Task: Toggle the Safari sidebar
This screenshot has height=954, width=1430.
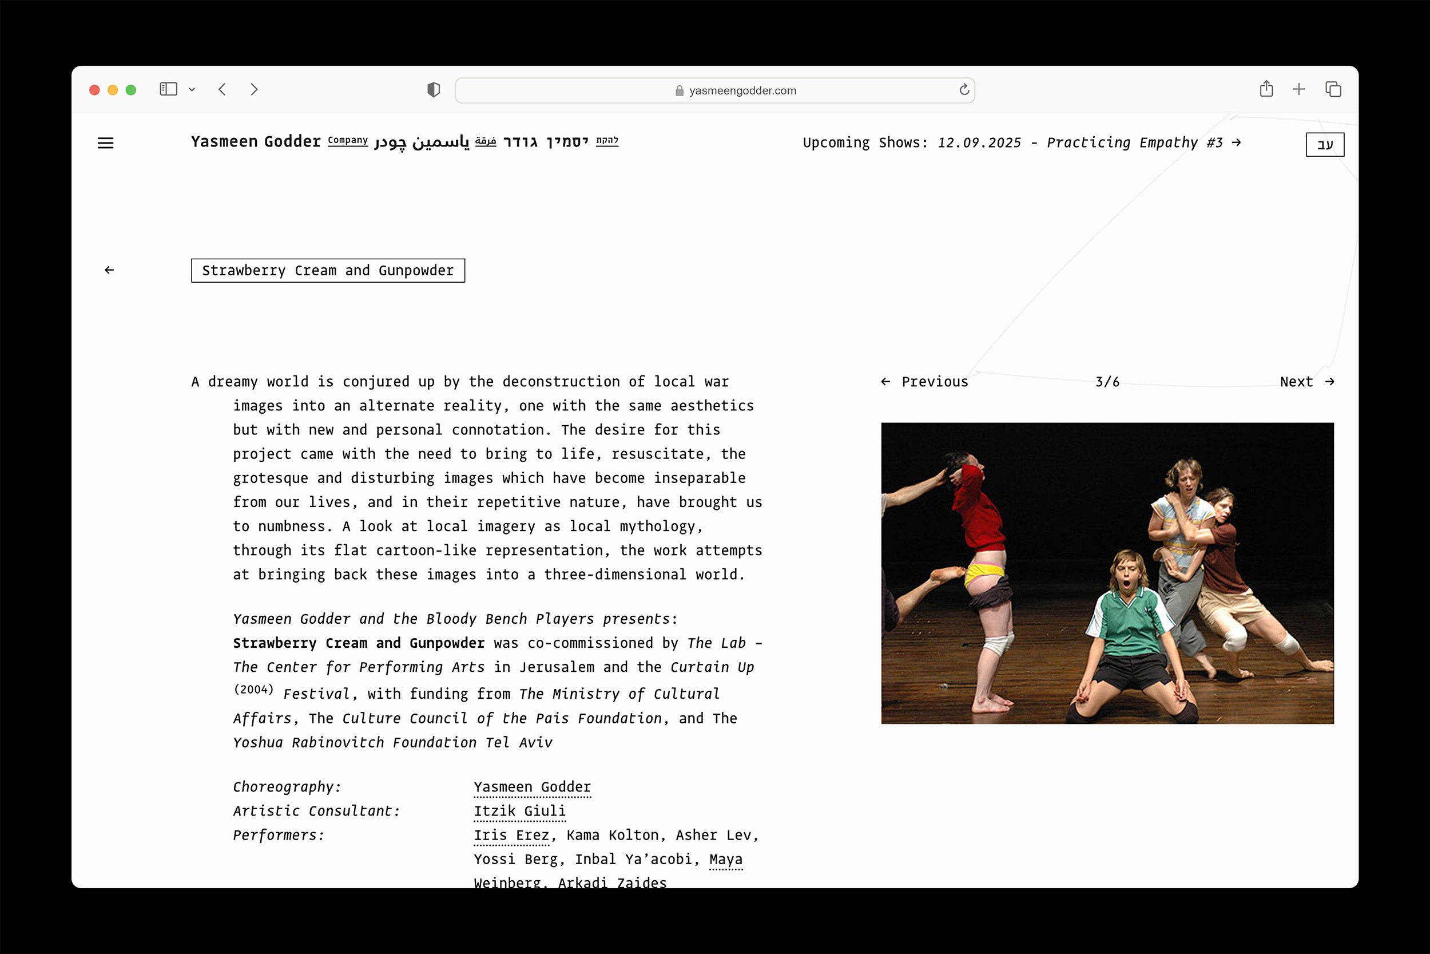Action: pos(168,89)
